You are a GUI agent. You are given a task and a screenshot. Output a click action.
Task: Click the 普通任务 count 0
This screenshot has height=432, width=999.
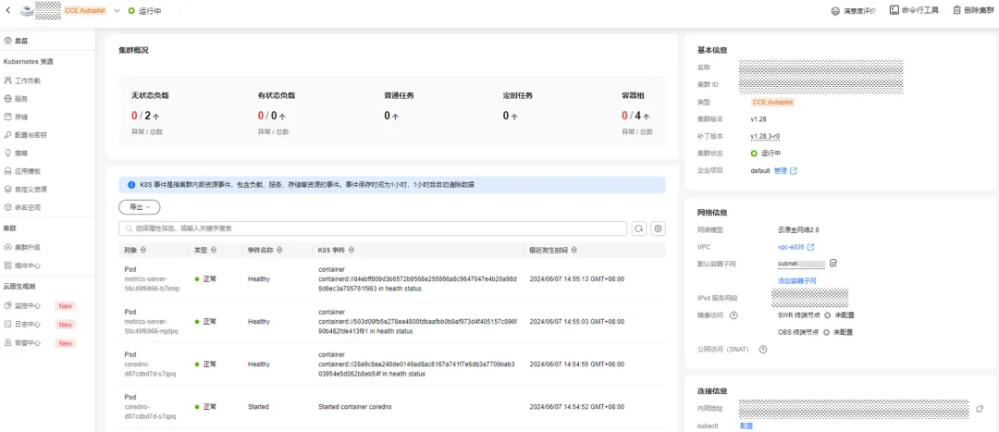[x=391, y=116]
